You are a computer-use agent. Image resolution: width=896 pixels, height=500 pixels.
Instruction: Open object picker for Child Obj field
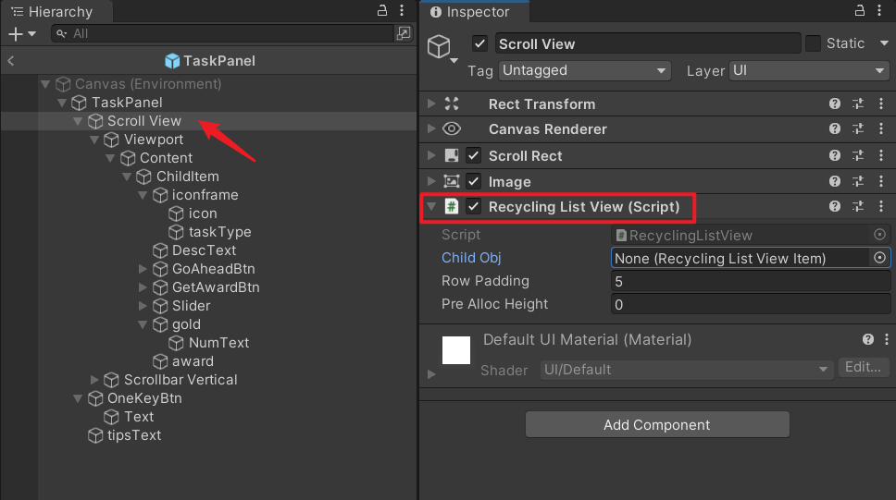[x=879, y=258]
